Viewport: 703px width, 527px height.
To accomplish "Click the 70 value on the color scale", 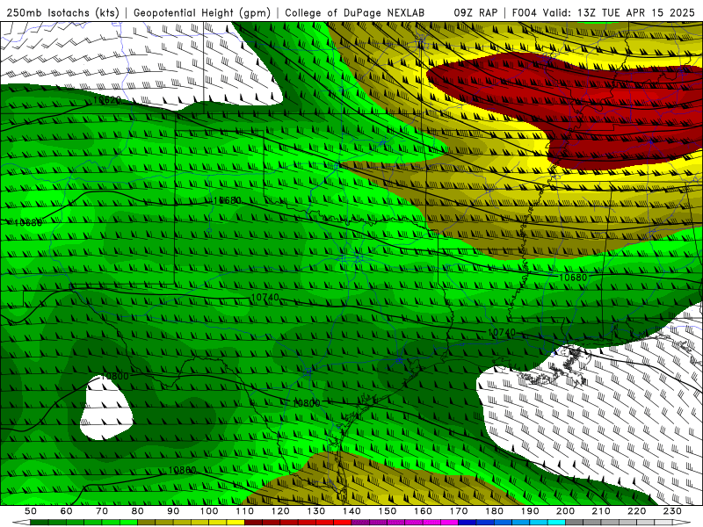I will [x=102, y=511].
